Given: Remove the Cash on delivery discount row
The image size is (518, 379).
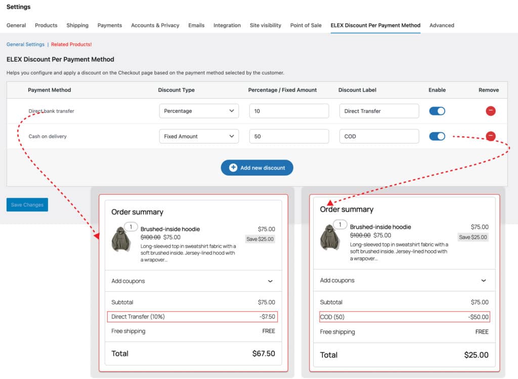Looking at the screenshot, I should click(x=491, y=136).
